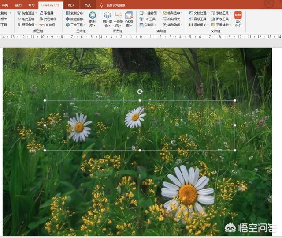Screen dimensions: 282x238
Task: Click the large daisy in the photo
Action: (x=188, y=190)
